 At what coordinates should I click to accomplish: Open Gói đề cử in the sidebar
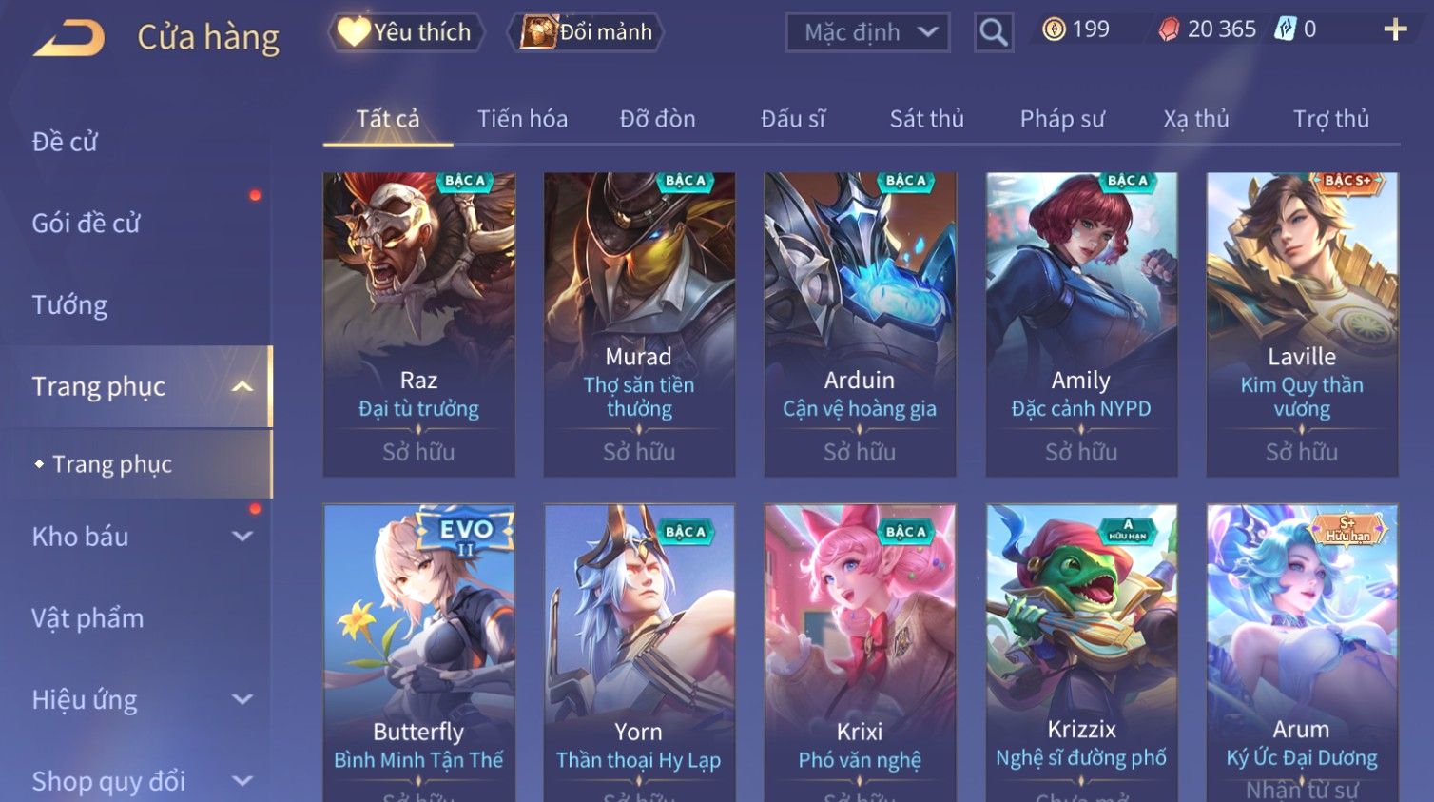pos(86,224)
